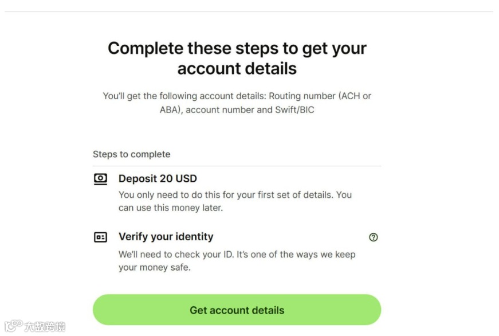499x336 pixels.
Task: Click the watermark logo icon at bottom-left
Action: (13, 326)
